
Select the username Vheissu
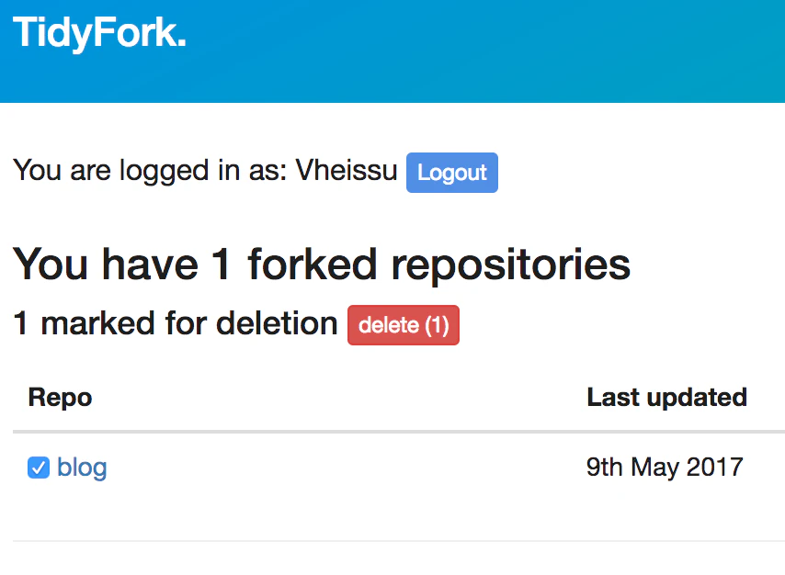coord(346,171)
